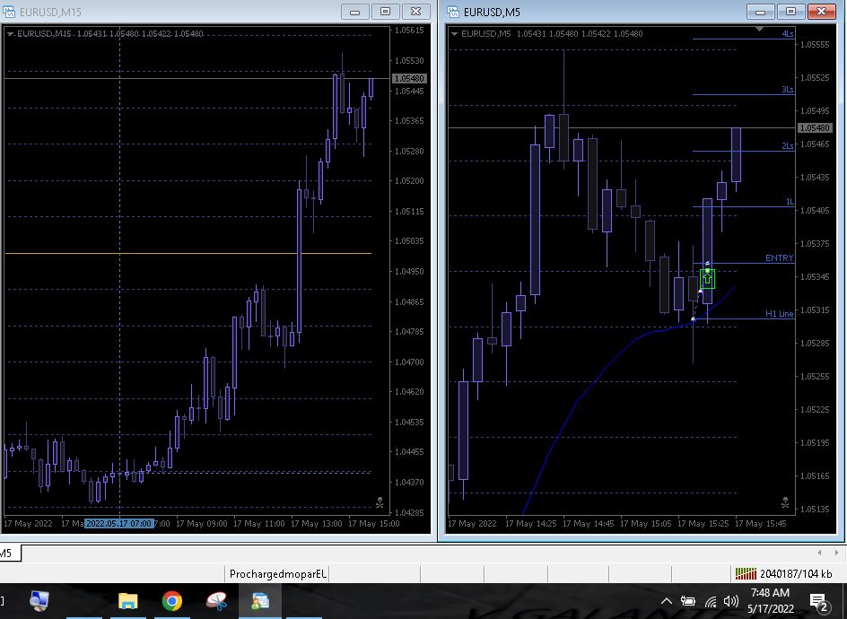Click the computer monitor taskbar icon

click(39, 601)
